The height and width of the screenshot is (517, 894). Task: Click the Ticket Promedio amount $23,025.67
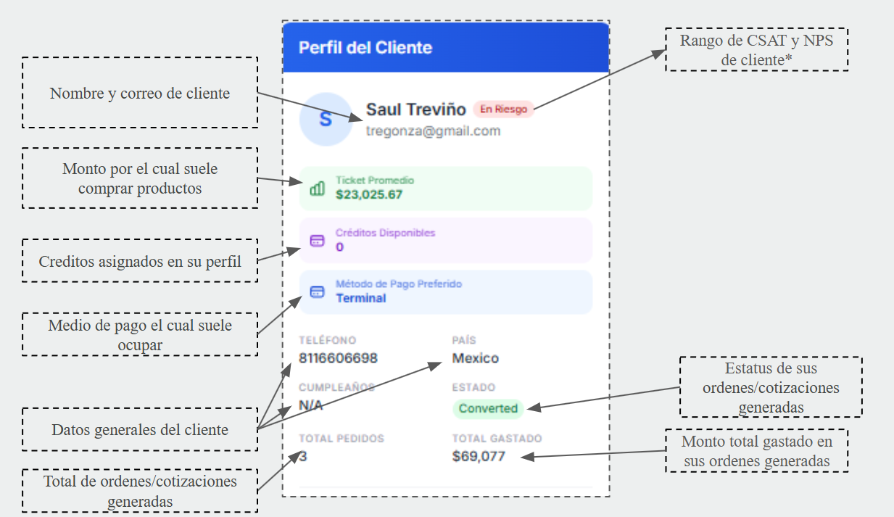368,194
